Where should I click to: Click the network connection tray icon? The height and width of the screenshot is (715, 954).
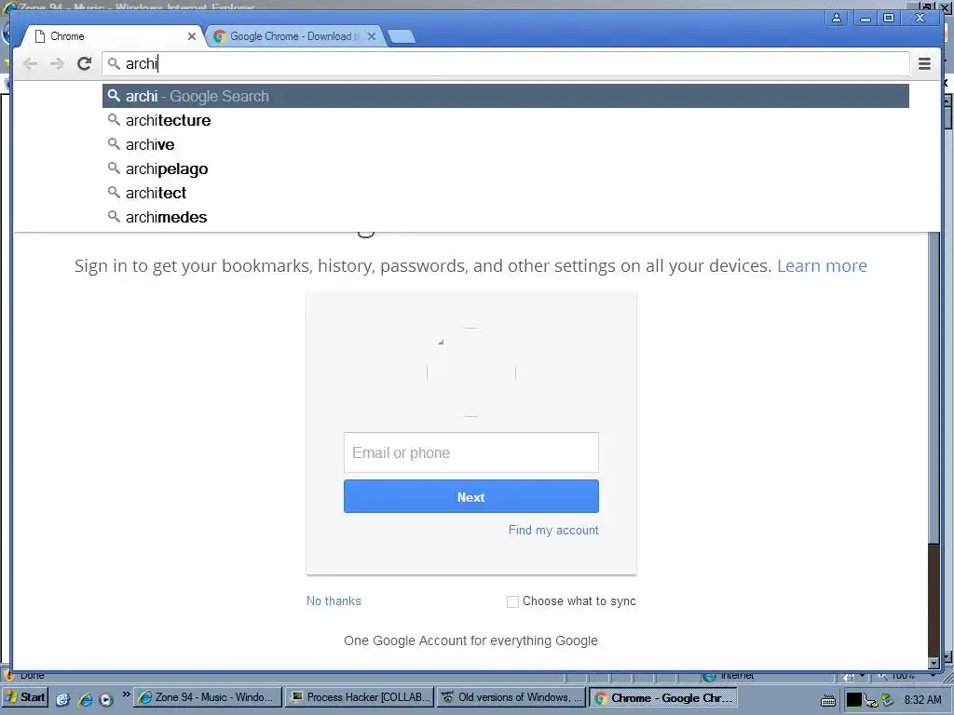tap(871, 700)
